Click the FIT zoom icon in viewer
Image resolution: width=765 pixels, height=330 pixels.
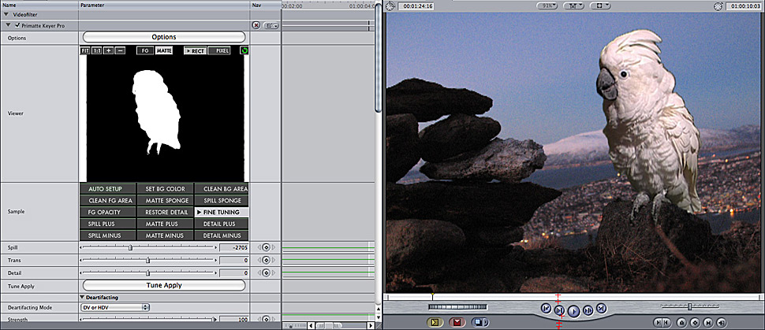pos(85,50)
